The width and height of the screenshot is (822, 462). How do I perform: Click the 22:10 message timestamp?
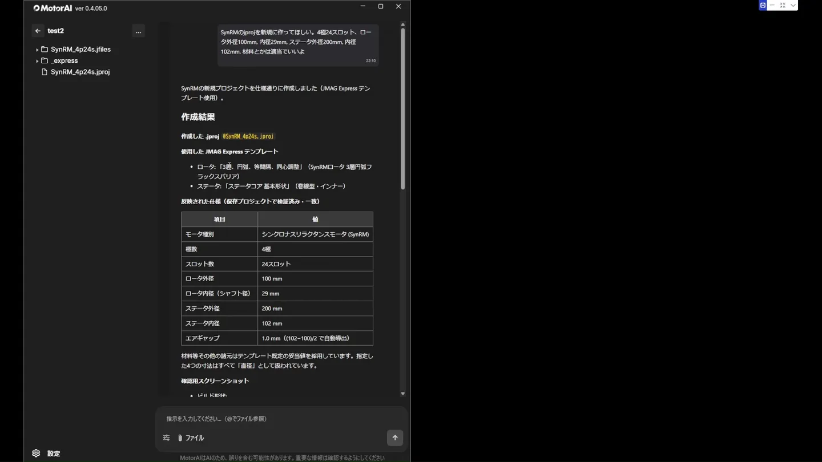point(370,60)
